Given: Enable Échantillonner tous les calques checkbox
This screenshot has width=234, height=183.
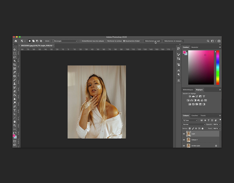Looking at the screenshot, I should click(81, 41).
